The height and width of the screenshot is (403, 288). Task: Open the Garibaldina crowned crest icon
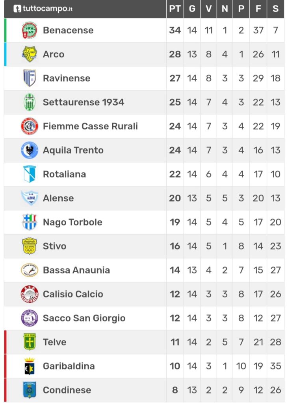[x=29, y=366]
